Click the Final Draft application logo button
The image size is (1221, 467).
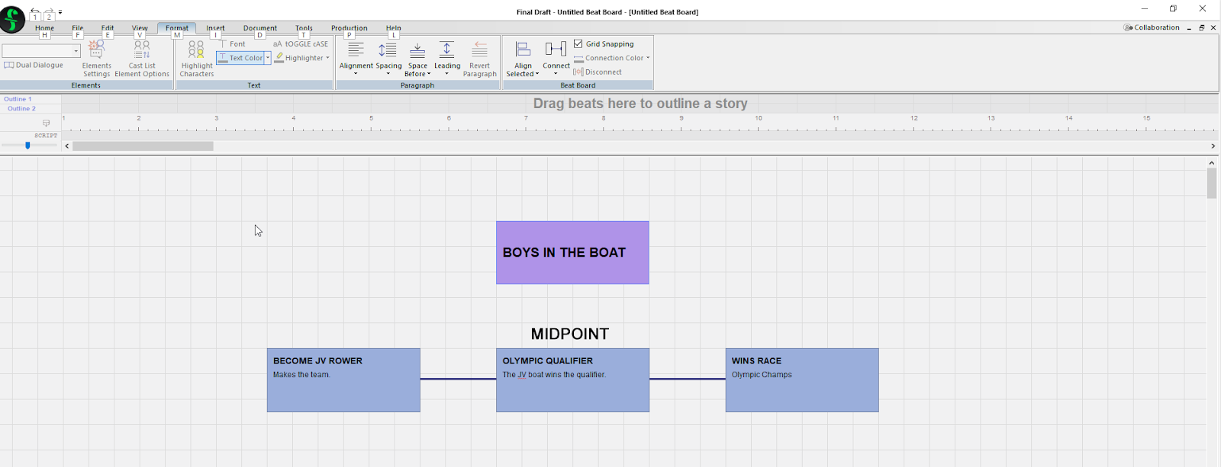[12, 19]
